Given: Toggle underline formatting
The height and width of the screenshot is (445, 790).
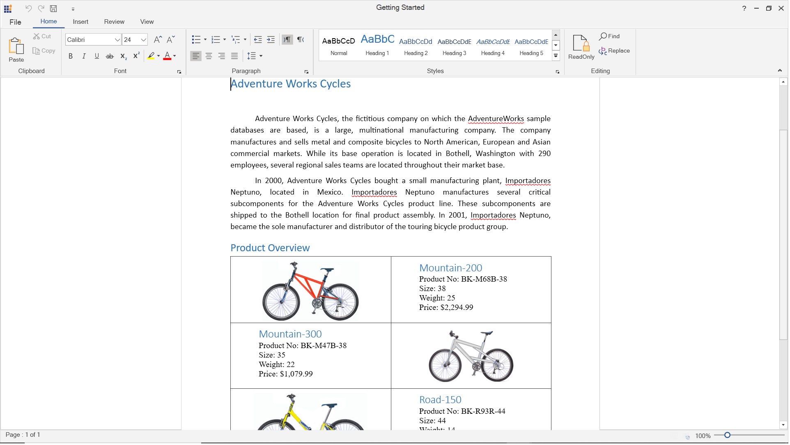Looking at the screenshot, I should coord(97,56).
